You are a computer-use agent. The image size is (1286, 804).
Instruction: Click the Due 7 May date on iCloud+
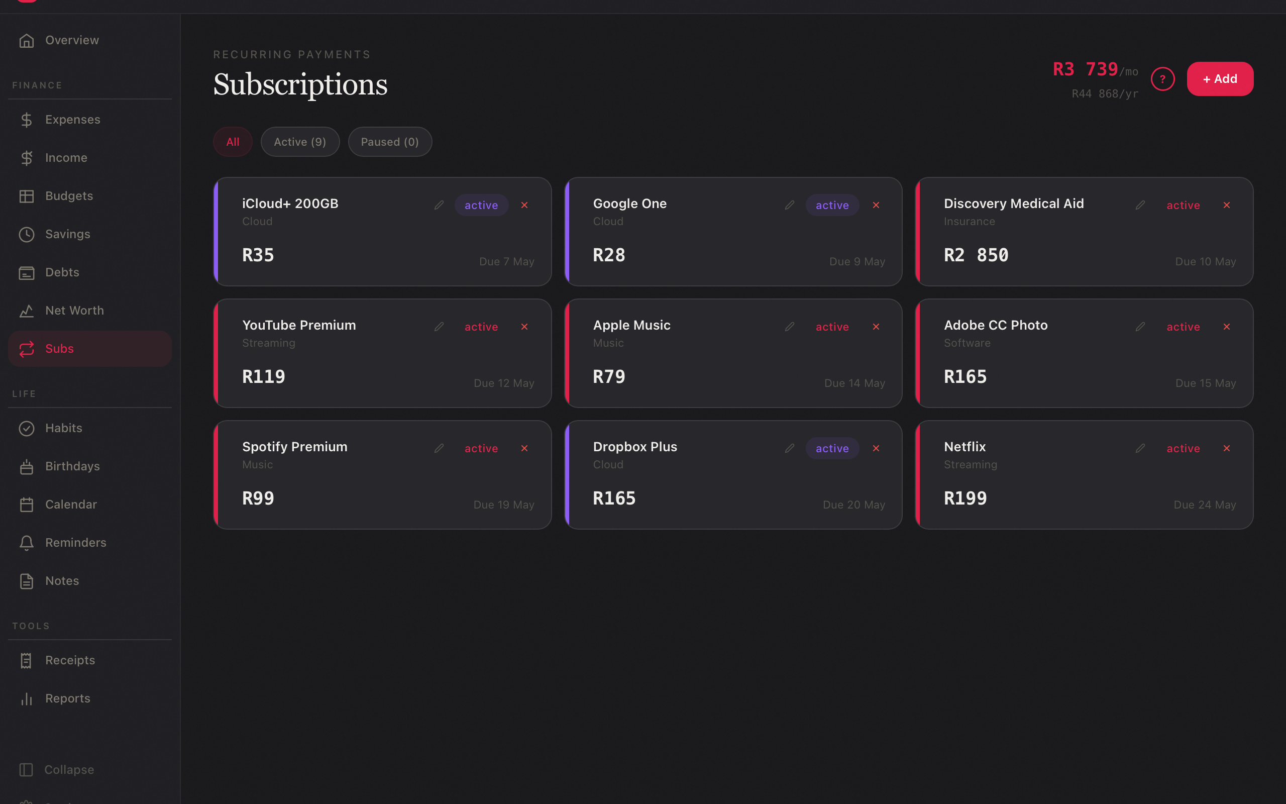click(506, 262)
